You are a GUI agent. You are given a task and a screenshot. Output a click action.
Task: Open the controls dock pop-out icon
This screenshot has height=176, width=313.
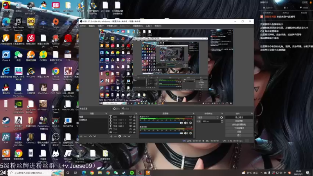click(x=252, y=113)
